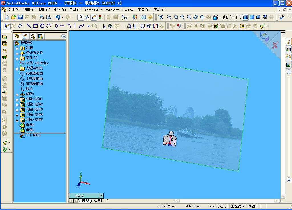Pick the Circle sketch tool
Viewport: 292px width, 210px height.
[x=42, y=26]
